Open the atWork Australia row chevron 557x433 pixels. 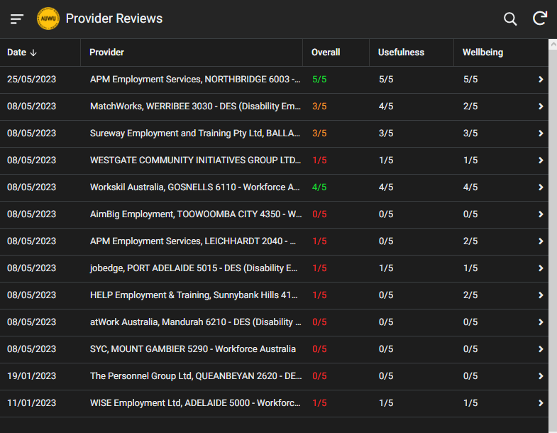541,322
